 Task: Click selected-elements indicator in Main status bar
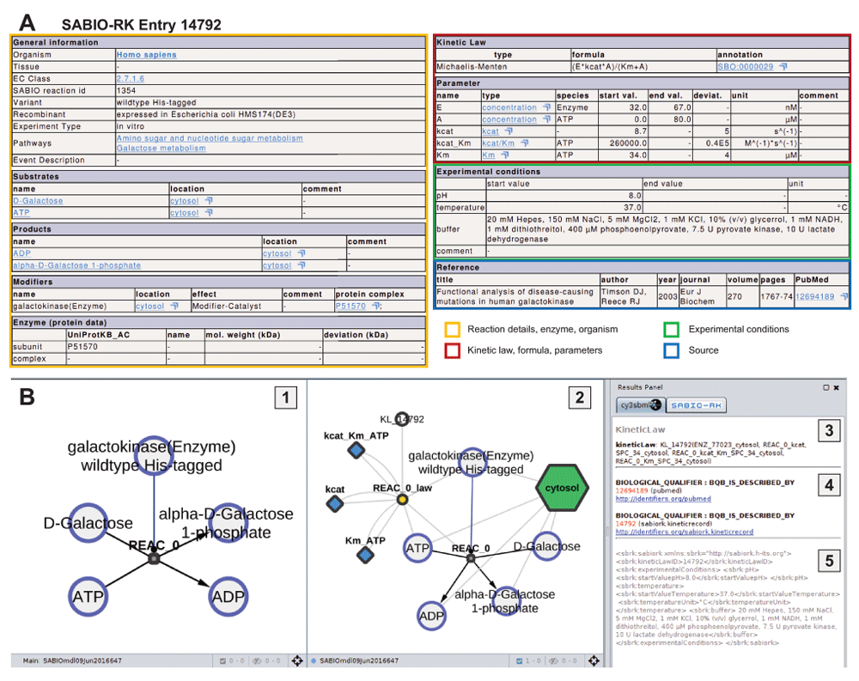click(x=232, y=660)
